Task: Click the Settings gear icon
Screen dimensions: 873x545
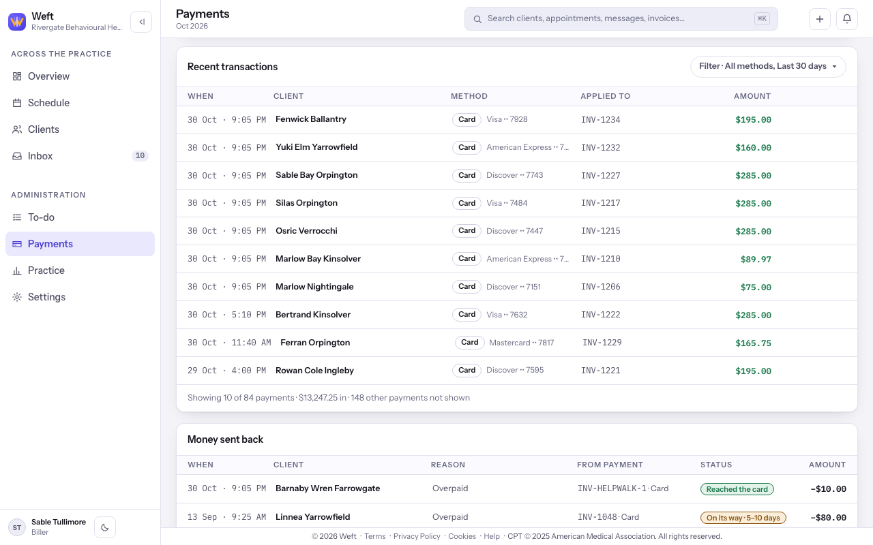Action: click(17, 297)
